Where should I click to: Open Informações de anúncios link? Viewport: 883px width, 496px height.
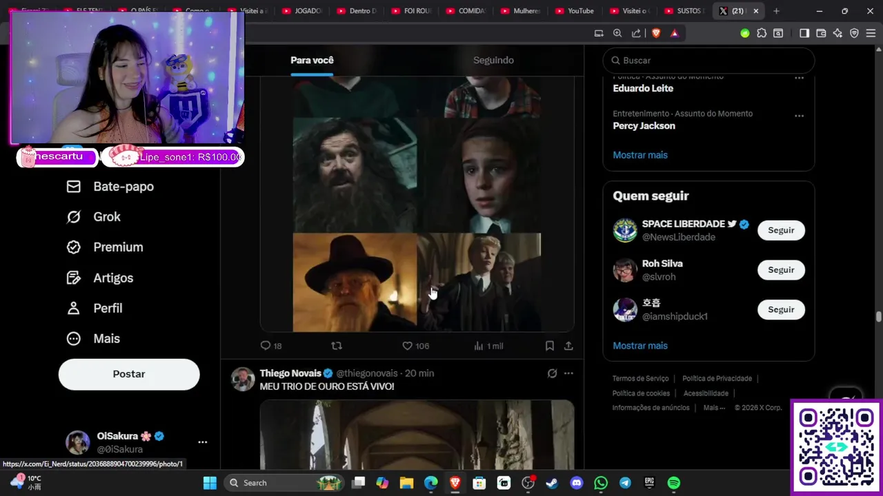pos(651,408)
